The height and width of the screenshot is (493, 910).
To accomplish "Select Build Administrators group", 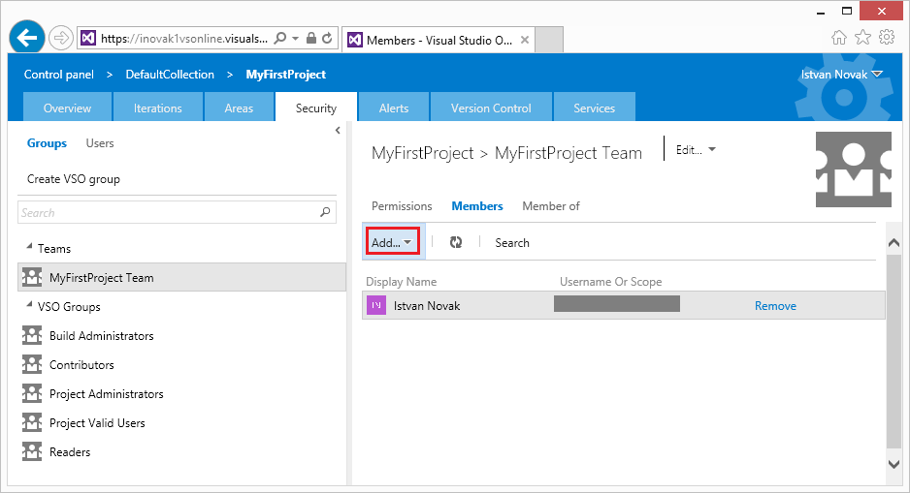I will [x=102, y=335].
